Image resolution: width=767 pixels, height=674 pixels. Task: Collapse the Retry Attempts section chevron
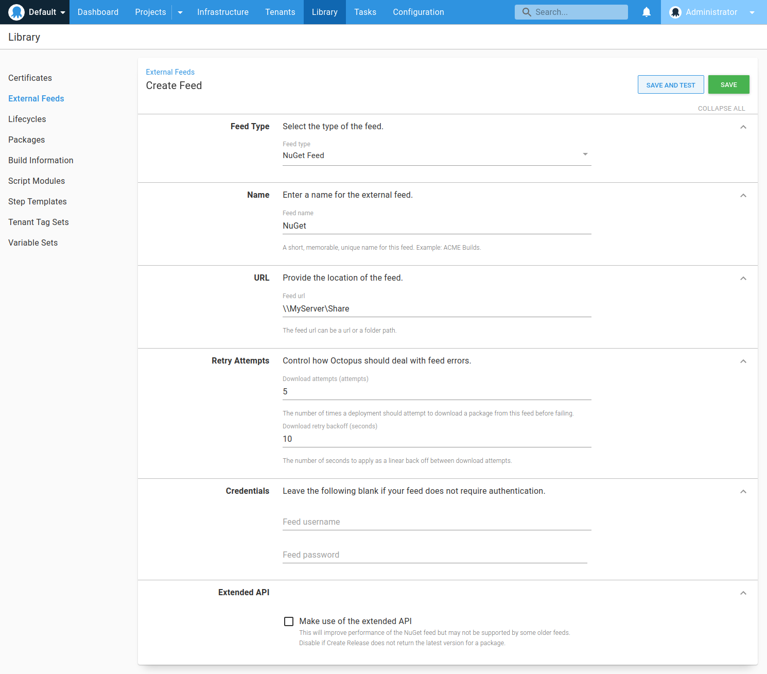click(743, 361)
